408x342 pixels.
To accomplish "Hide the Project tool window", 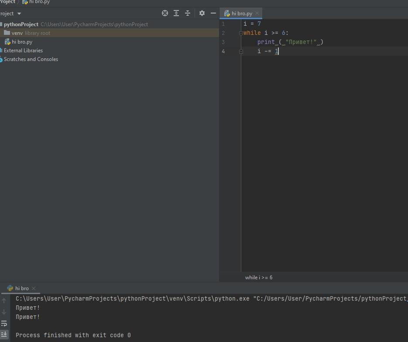I will pyautogui.click(x=213, y=13).
